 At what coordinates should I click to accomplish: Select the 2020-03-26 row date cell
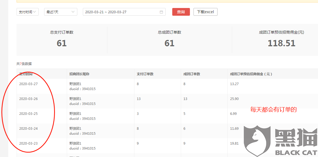click(x=28, y=99)
